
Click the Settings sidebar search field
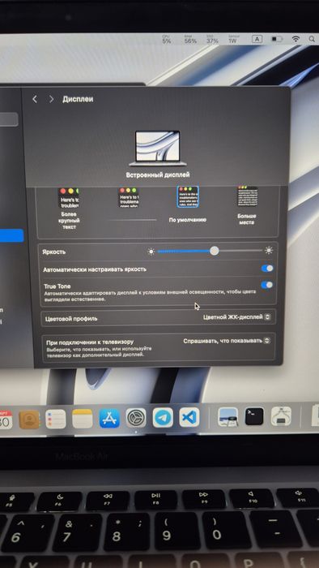(9, 119)
